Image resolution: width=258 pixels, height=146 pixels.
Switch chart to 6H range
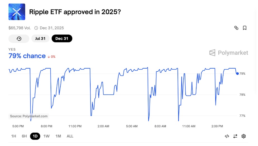24,136
